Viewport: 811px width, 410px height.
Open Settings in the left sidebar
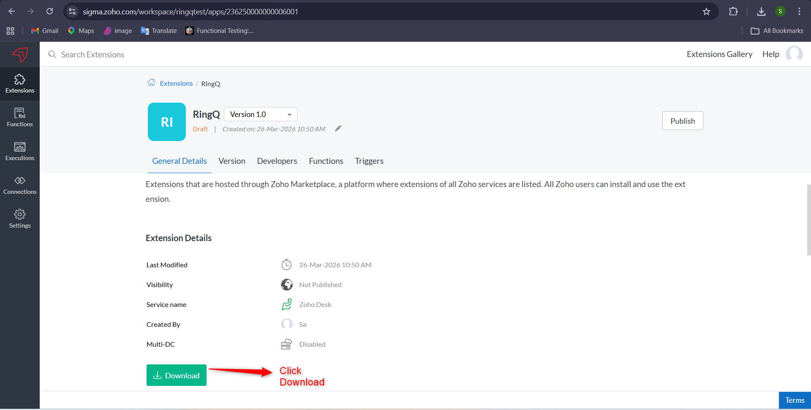tap(20, 219)
